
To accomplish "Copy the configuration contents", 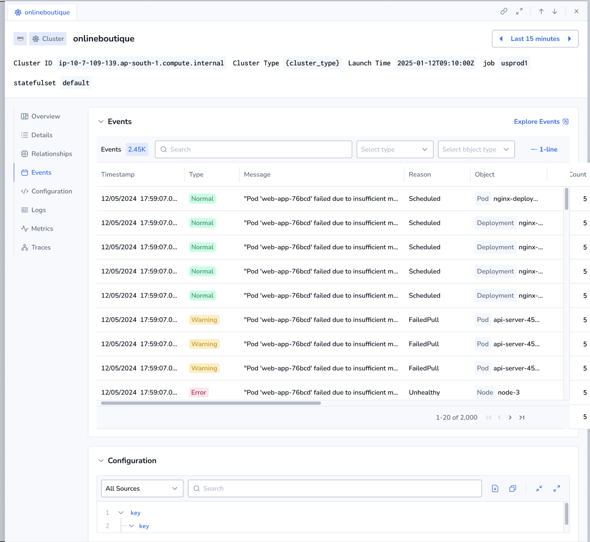I will tap(512, 488).
